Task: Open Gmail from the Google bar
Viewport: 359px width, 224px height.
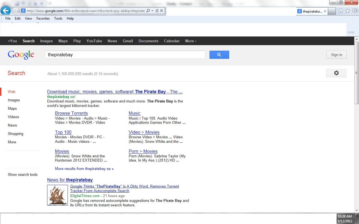Action: 128,41
